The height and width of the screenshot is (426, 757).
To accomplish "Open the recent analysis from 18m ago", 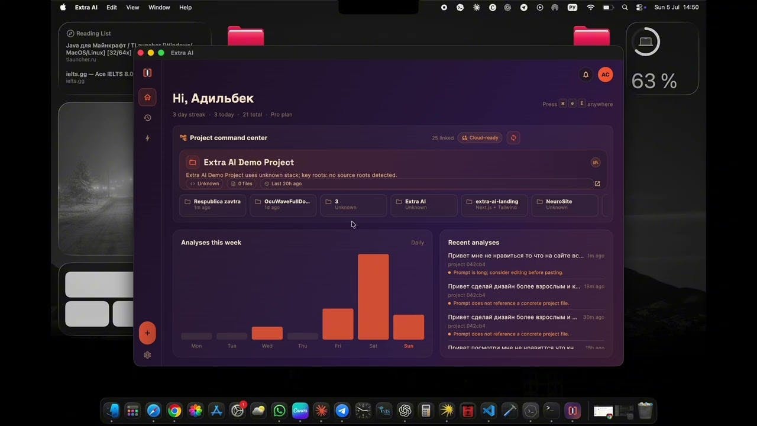I will (x=526, y=295).
